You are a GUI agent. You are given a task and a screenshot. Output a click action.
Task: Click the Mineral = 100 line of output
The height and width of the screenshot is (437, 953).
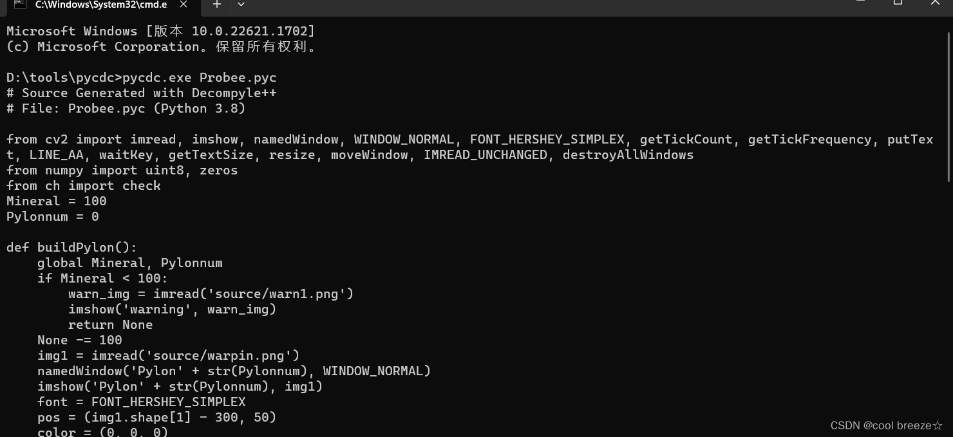pyautogui.click(x=56, y=201)
